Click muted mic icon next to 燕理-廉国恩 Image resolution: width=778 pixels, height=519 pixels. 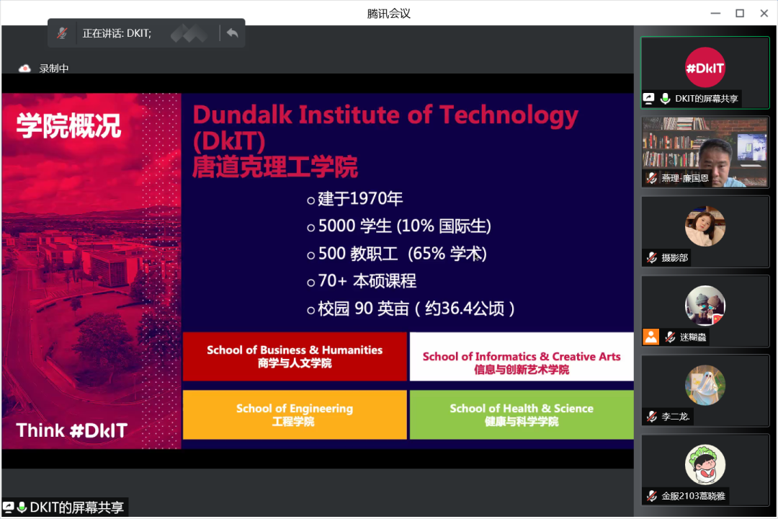pyautogui.click(x=651, y=178)
